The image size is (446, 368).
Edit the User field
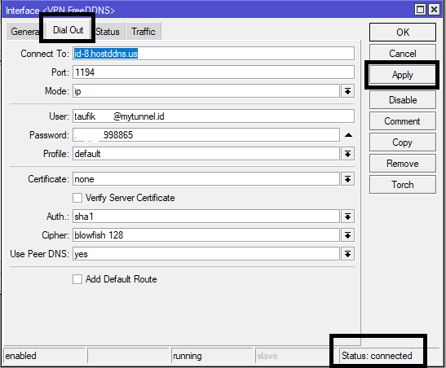click(x=214, y=116)
